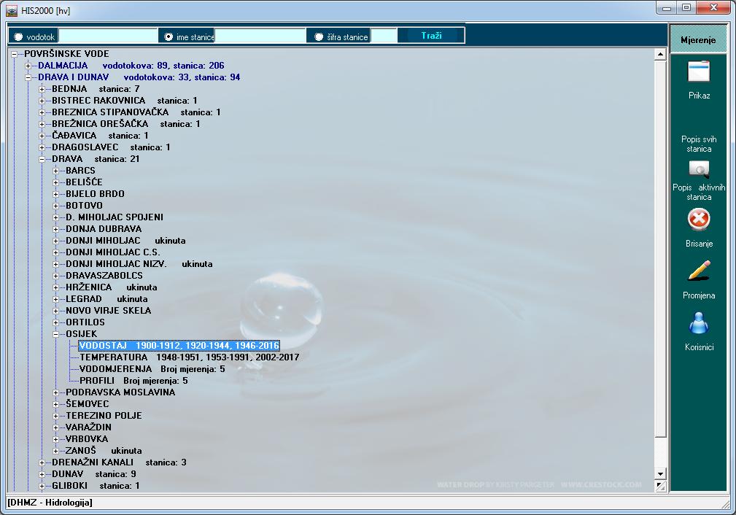Select DONJI MIHOLJAC C.S. station

pyautogui.click(x=112, y=252)
